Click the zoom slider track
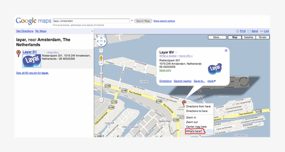The height and width of the screenshot is (152, 285). pyautogui.click(x=101, y=82)
